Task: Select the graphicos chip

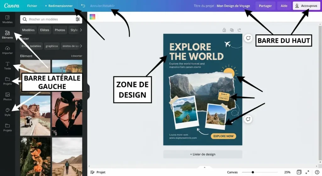Action: pos(52,46)
